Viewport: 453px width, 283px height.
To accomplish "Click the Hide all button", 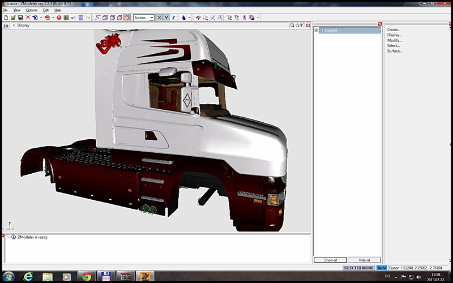I will pos(364,260).
